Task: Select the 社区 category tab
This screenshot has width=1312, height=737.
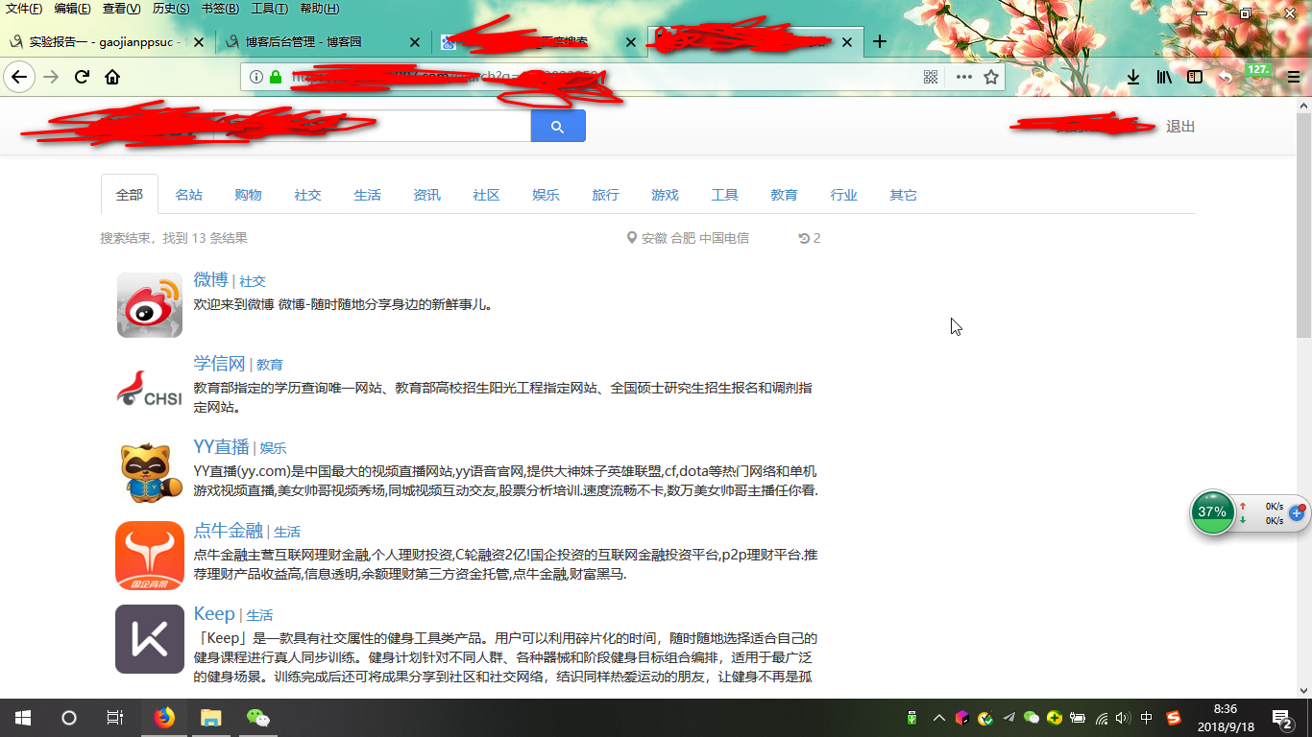Action: coord(486,195)
